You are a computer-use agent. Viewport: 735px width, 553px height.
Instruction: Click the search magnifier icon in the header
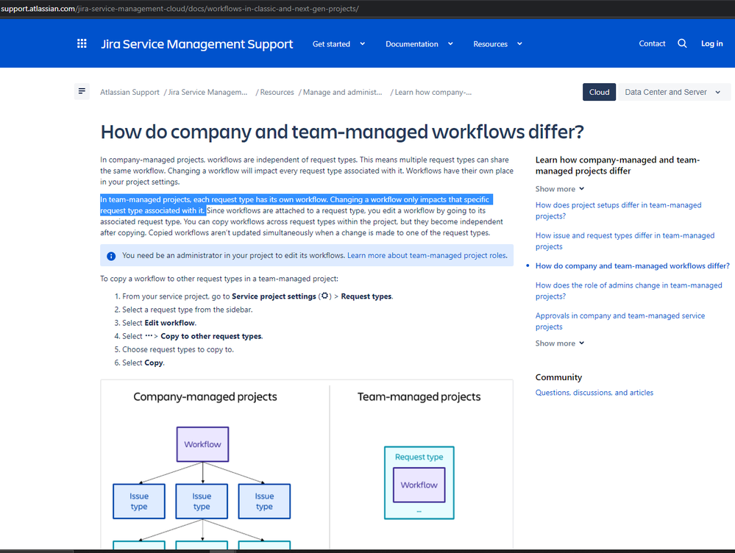[x=682, y=43]
